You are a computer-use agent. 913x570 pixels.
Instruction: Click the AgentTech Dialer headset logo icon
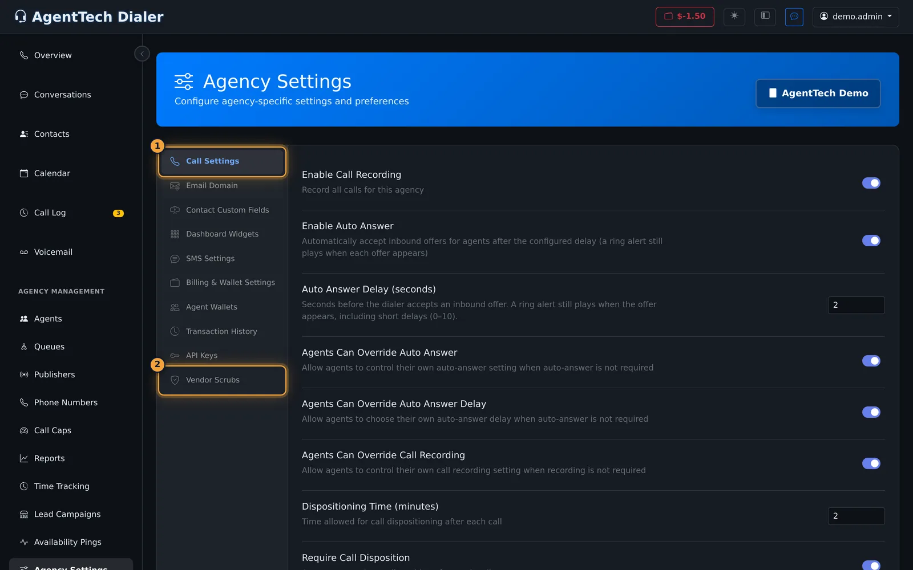coord(21,17)
